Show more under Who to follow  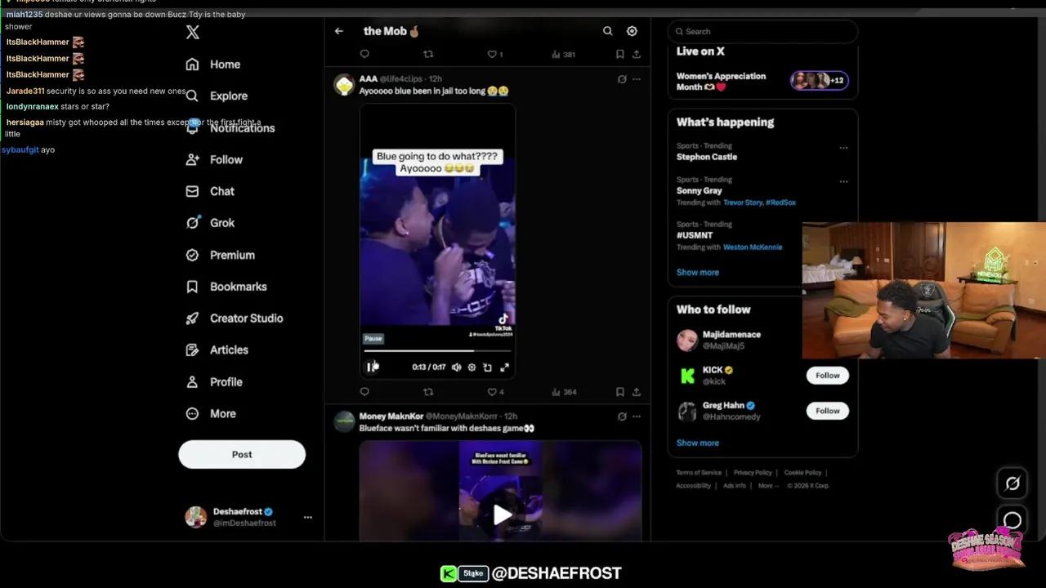click(x=697, y=443)
